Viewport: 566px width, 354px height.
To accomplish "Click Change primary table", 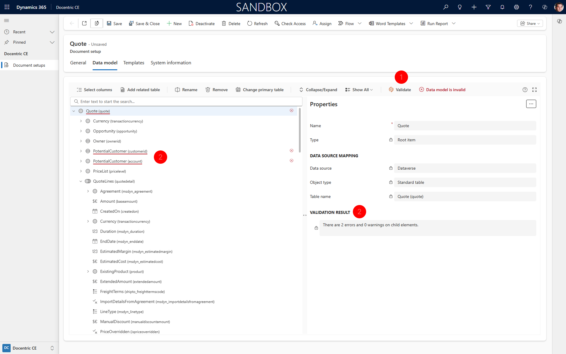I will (x=260, y=90).
